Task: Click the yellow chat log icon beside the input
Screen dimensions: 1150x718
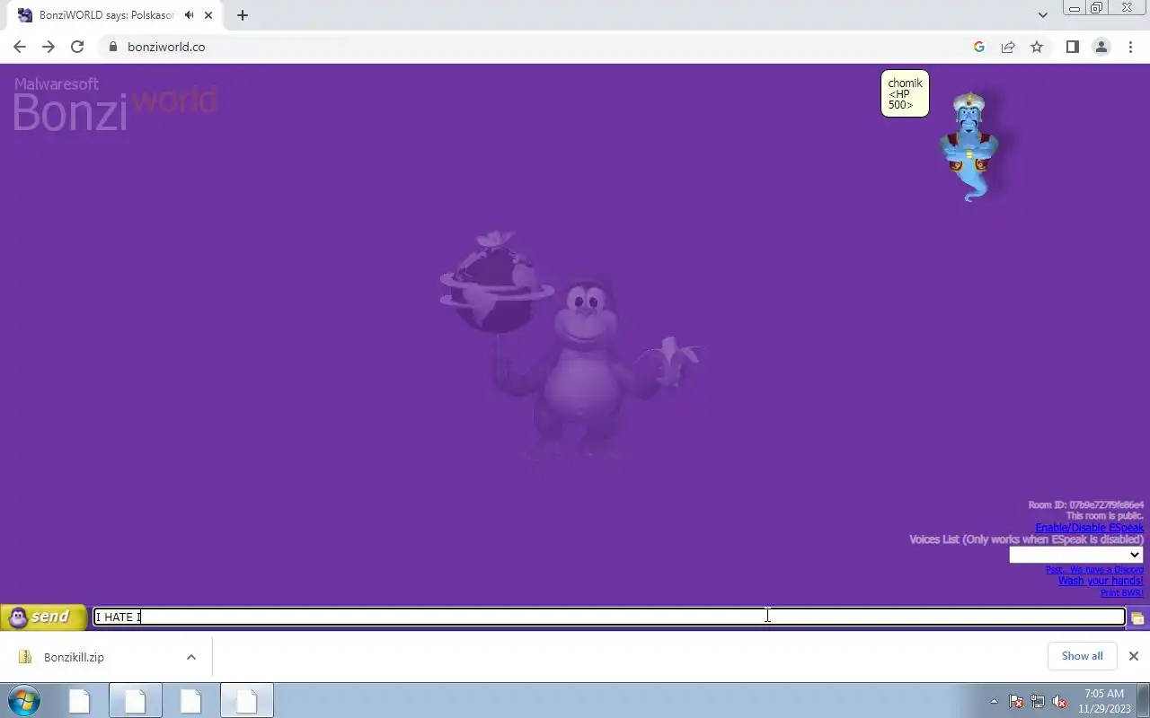Action: click(x=1137, y=617)
